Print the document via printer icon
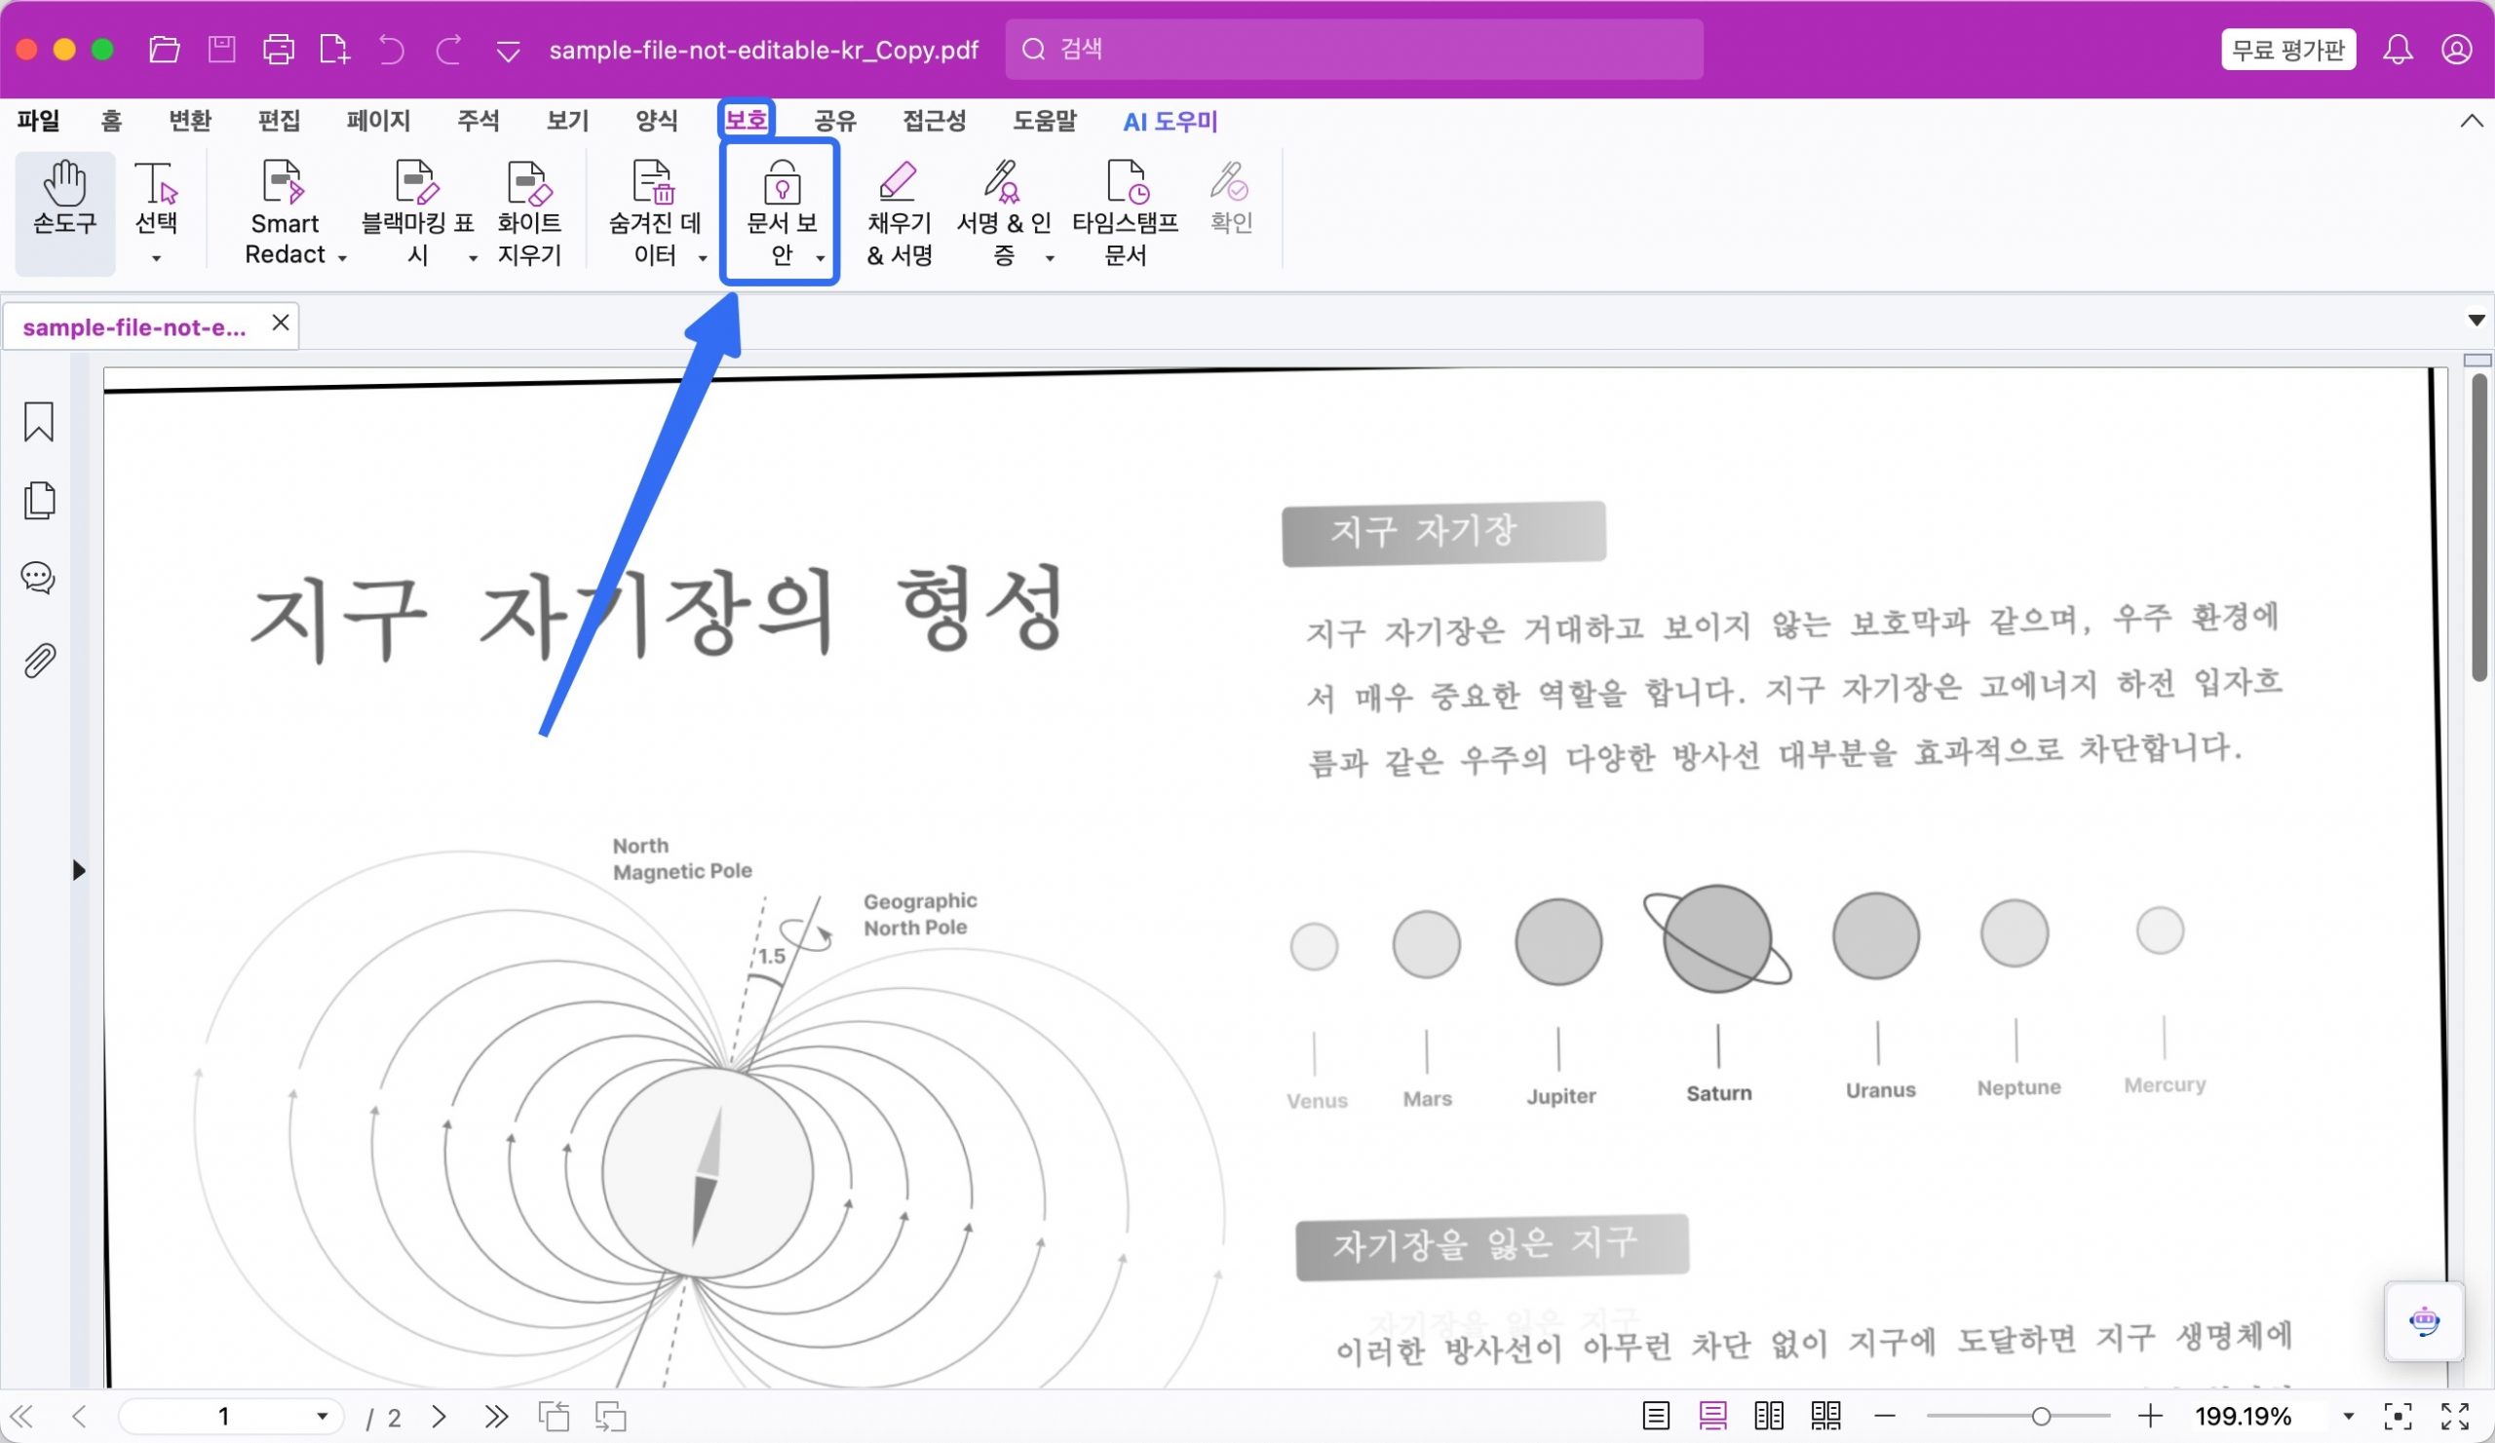Image resolution: width=2495 pixels, height=1443 pixels. [278, 50]
